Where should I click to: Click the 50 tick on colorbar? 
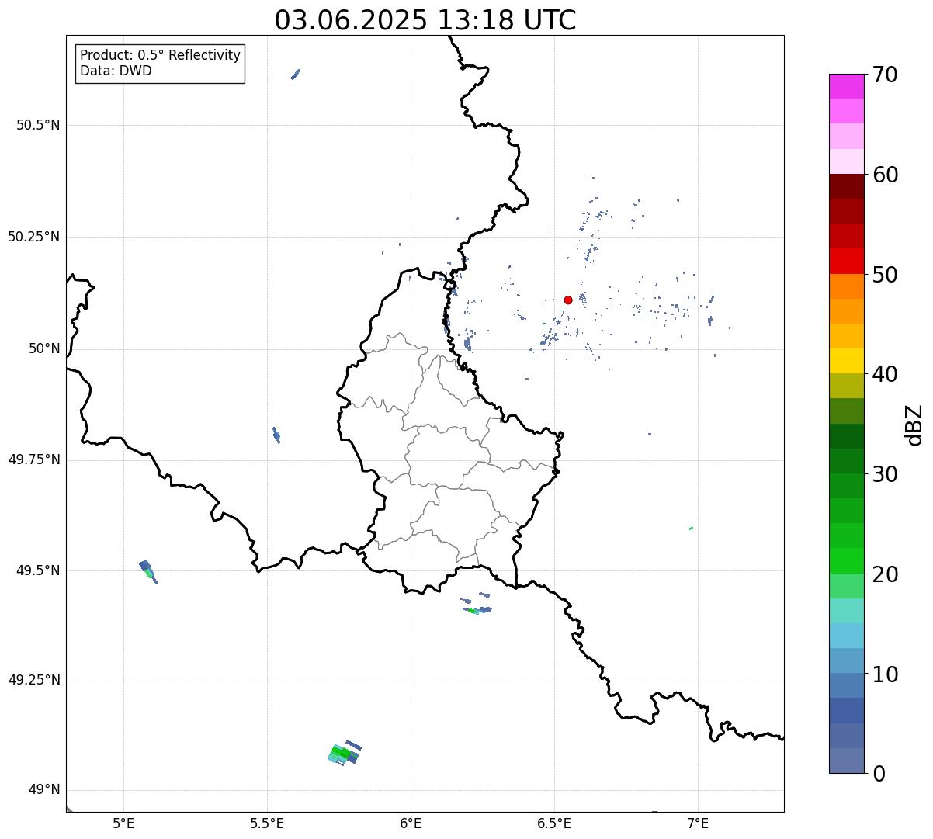[885, 275]
